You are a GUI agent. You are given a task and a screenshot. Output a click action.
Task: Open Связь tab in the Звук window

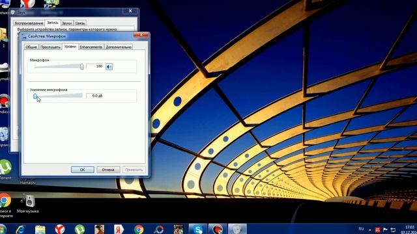pyautogui.click(x=79, y=23)
